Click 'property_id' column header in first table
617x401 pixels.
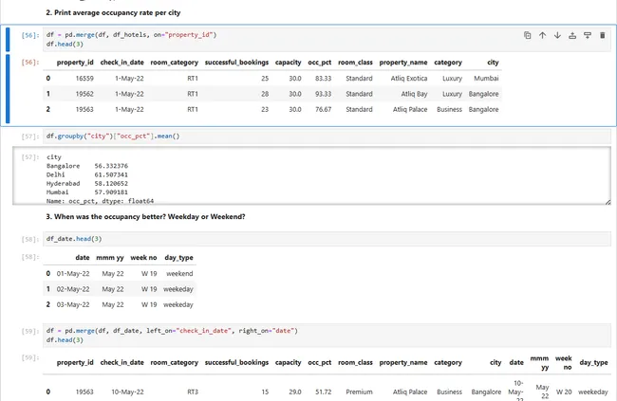click(x=75, y=63)
